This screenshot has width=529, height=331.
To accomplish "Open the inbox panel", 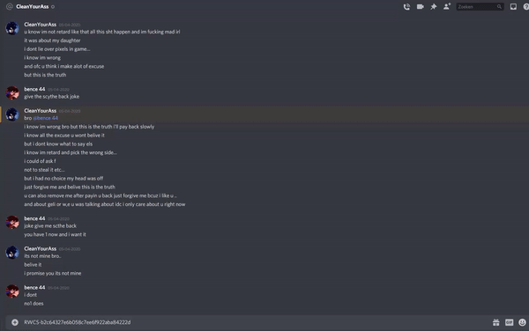I will tap(513, 7).
